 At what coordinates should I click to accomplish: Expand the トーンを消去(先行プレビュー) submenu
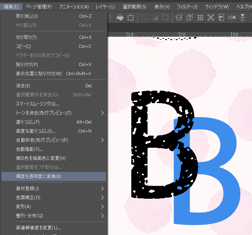click(x=102, y=113)
